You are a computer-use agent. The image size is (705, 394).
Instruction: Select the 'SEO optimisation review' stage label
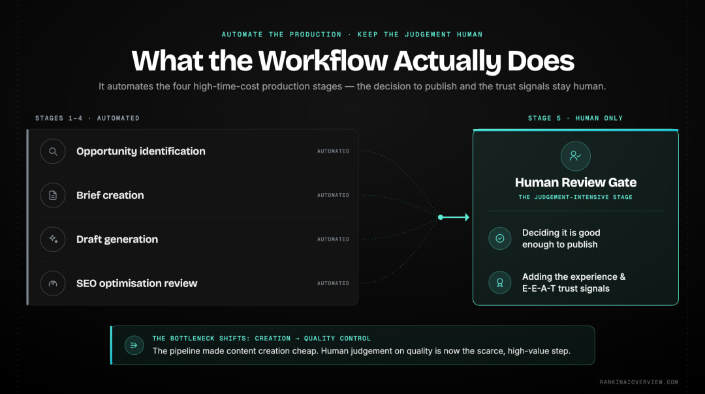point(136,284)
